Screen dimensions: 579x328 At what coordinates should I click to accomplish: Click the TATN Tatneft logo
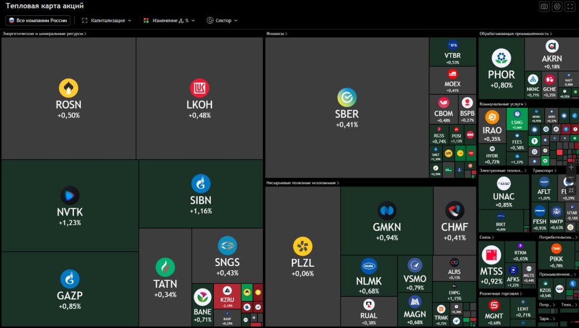click(x=165, y=267)
